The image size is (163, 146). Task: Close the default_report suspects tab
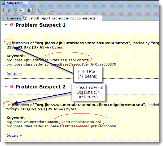tap(99, 18)
